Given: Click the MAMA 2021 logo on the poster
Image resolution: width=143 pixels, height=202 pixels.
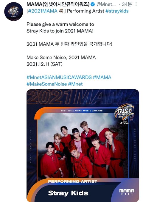Looking at the screenshot, I should [x=127, y=192].
